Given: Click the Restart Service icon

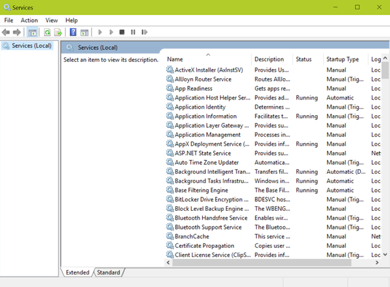Looking at the screenshot, I should (x=144, y=32).
